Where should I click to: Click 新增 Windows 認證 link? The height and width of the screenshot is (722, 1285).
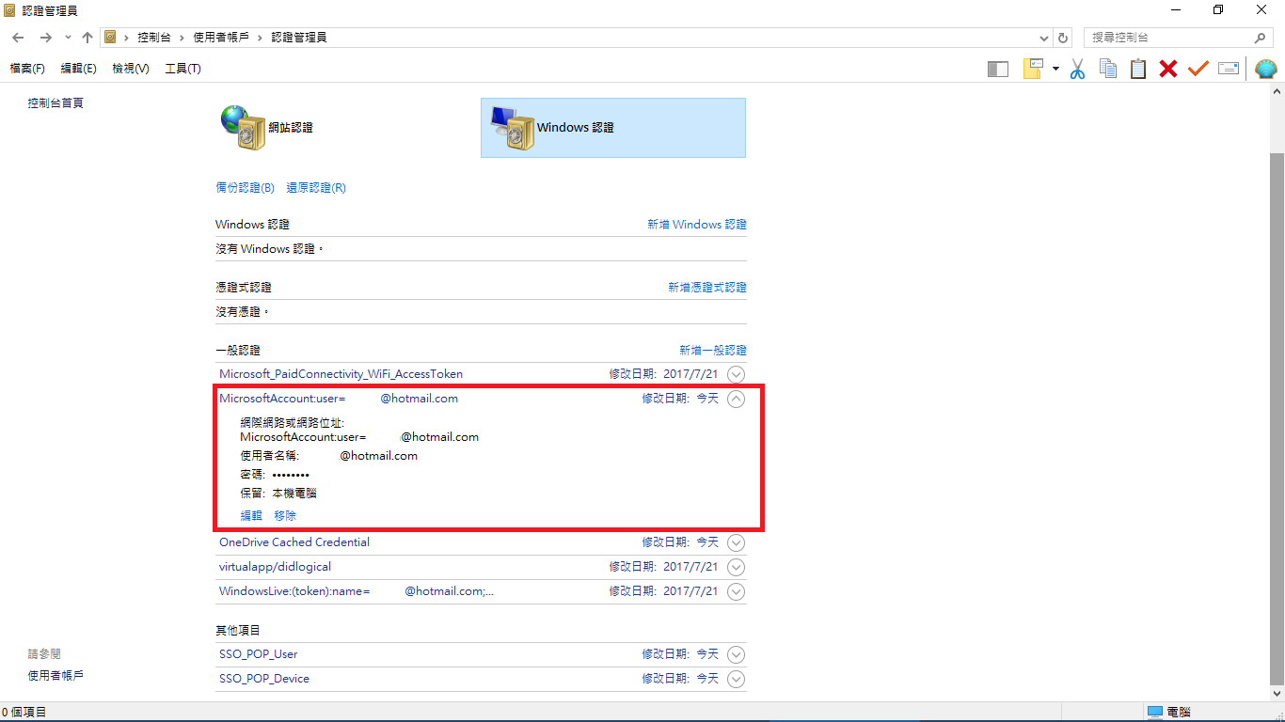tap(697, 225)
